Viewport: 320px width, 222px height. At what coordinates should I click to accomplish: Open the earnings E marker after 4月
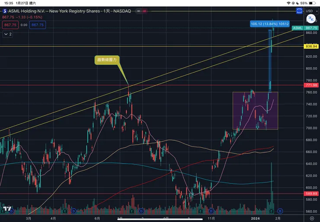click(65, 211)
